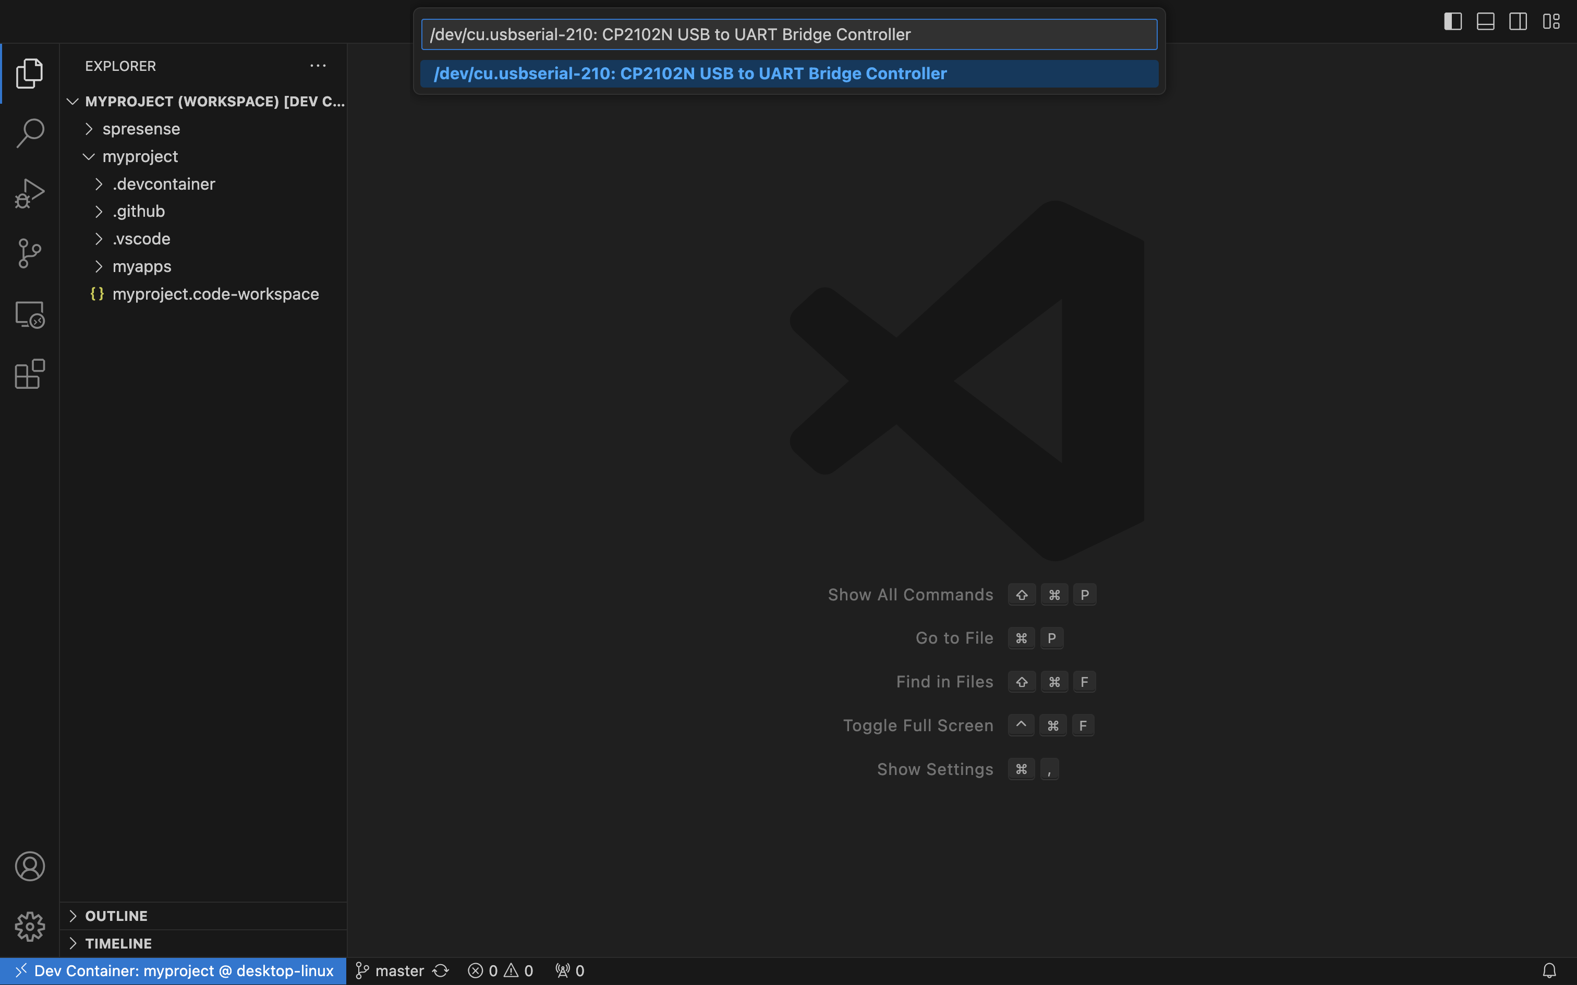Click the Go to File hint
Image resolution: width=1577 pixels, height=985 pixels.
click(954, 638)
